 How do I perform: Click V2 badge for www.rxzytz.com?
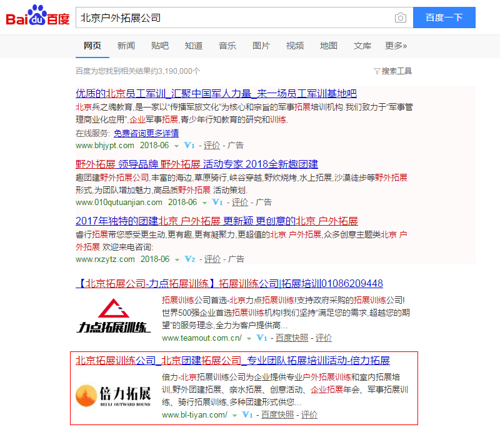coord(190,259)
